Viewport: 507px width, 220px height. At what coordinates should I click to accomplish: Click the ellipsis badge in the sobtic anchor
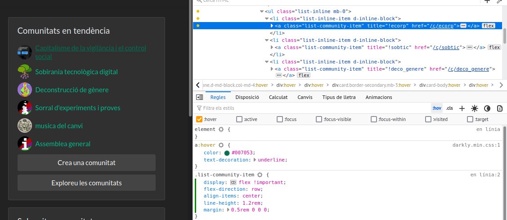[x=470, y=48]
